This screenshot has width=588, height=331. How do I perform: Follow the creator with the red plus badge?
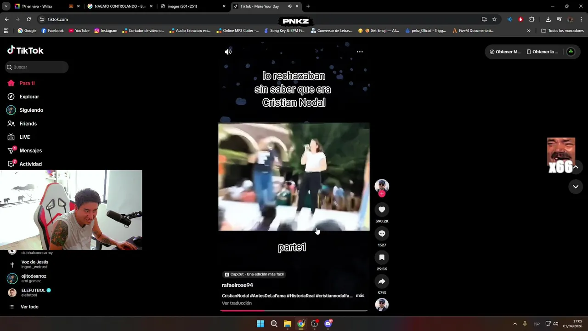382,194
